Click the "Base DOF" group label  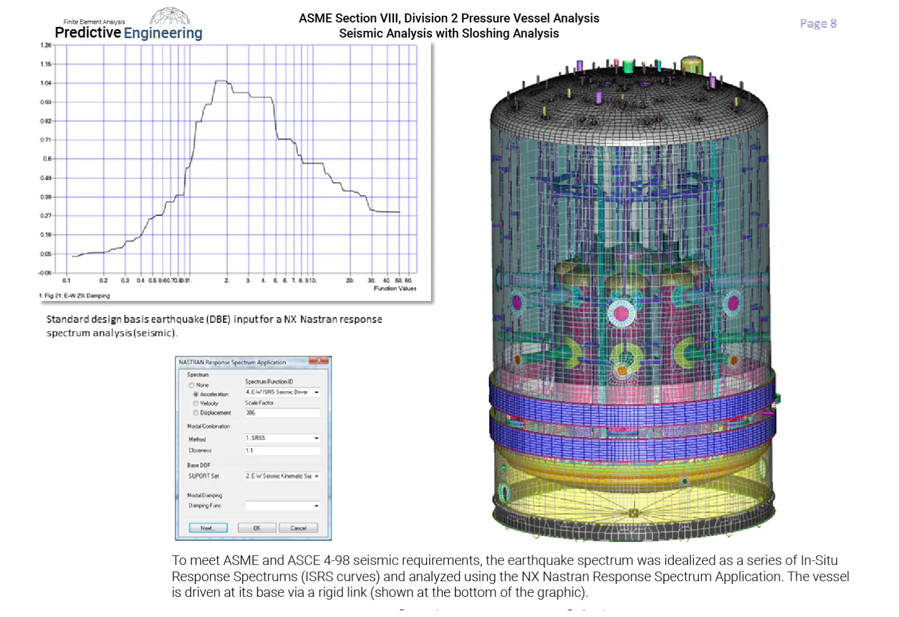(199, 465)
